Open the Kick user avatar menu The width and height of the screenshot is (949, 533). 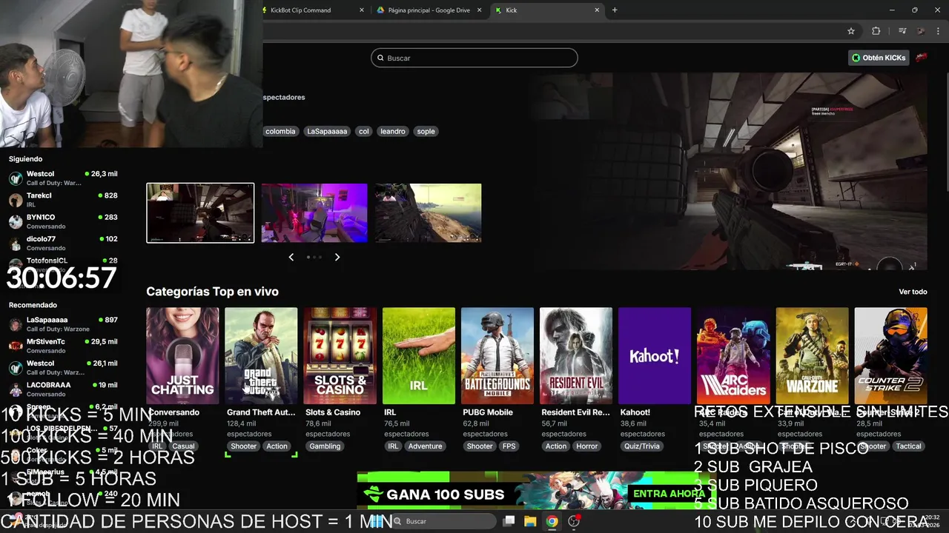point(922,58)
